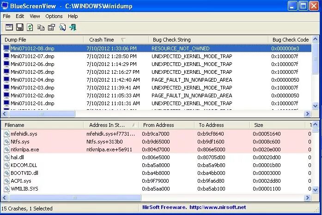Click the 0x80705d00 to address value
This screenshot has height=215, width=322.
[211, 157]
